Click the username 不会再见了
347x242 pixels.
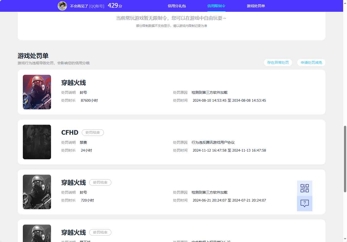pyautogui.click(x=79, y=6)
